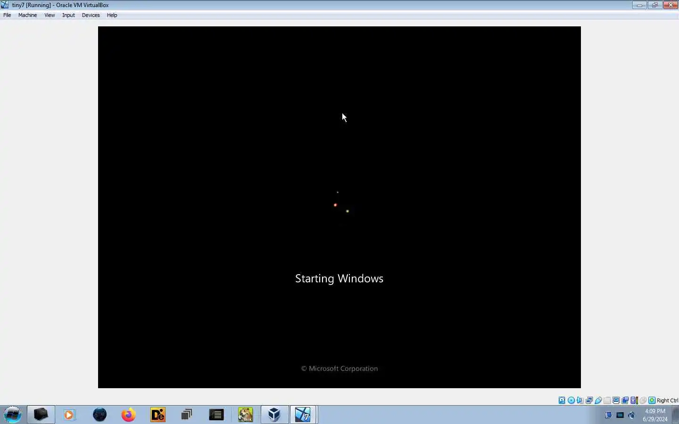This screenshot has width=679, height=424.
Task: Switch to tiny7 VM taskbar button
Action: [x=303, y=415]
